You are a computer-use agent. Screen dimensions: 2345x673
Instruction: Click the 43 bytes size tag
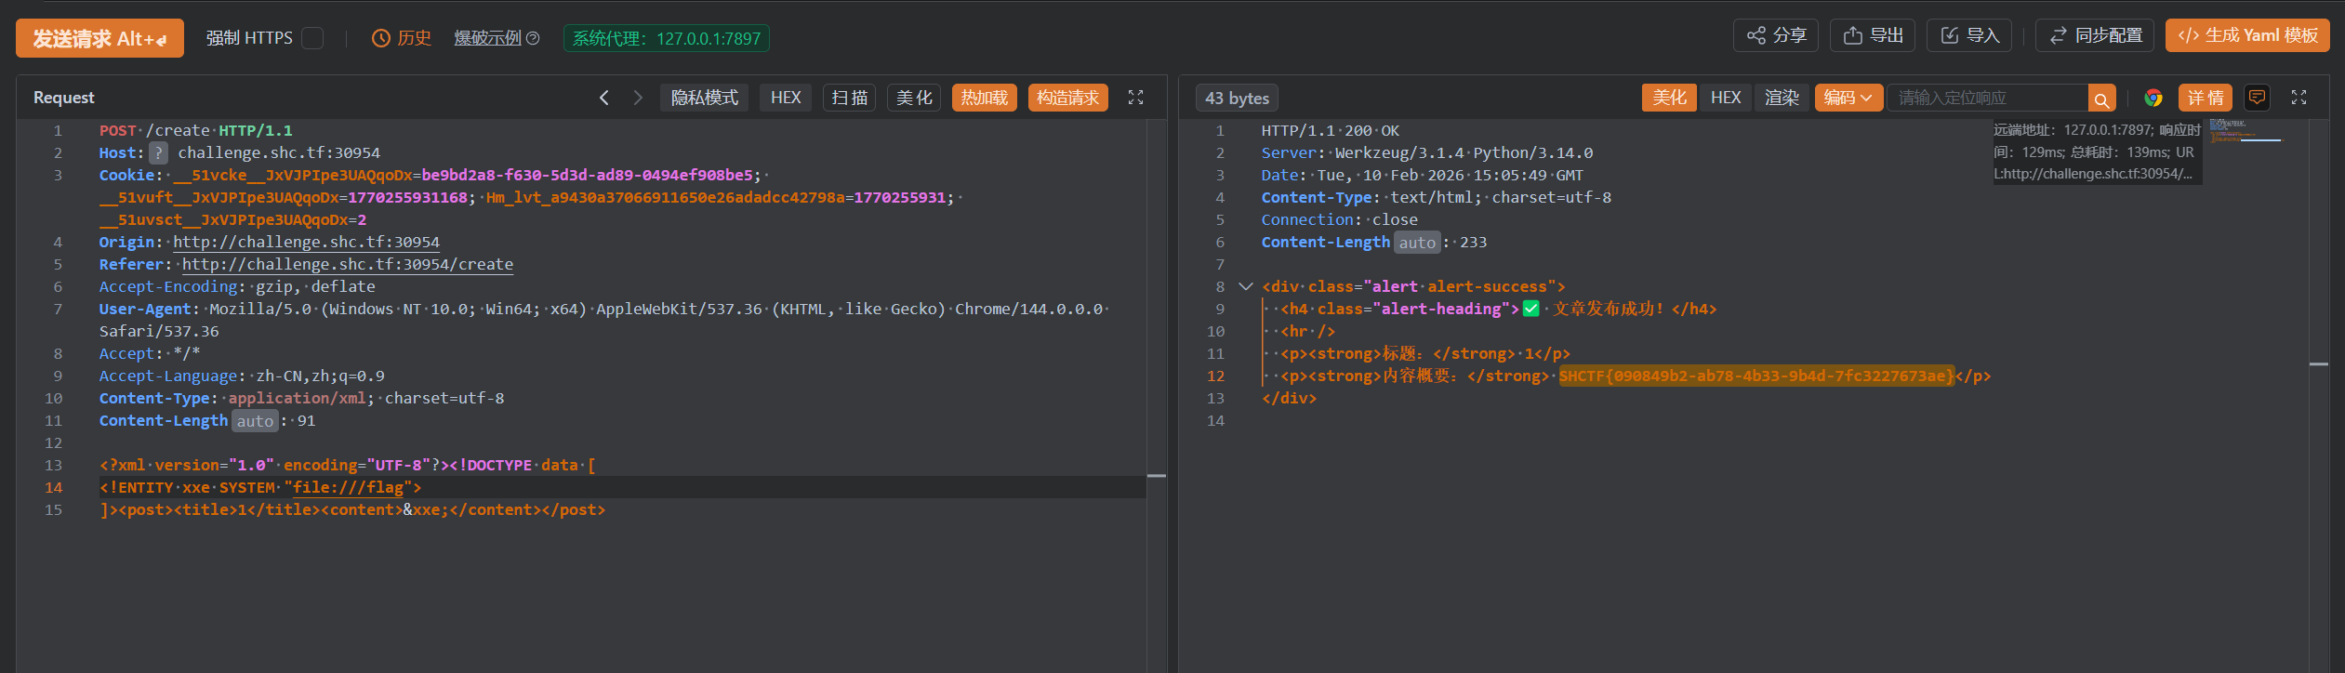[x=1237, y=98]
